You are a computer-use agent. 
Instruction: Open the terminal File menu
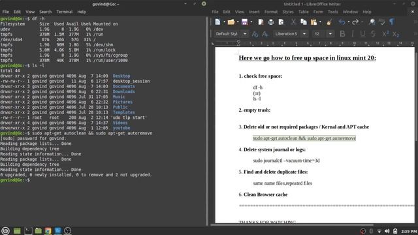pyautogui.click(x=6, y=12)
